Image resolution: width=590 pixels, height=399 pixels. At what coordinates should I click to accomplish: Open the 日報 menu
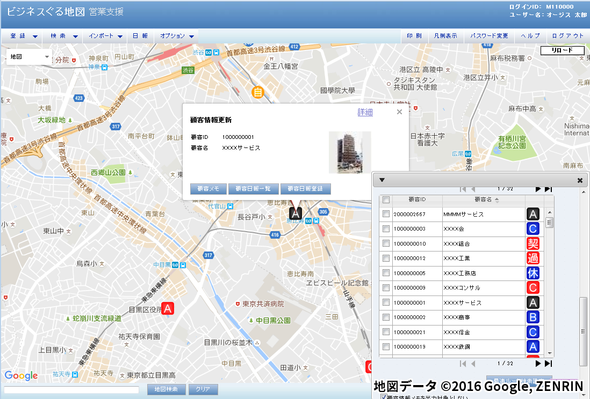(x=140, y=36)
